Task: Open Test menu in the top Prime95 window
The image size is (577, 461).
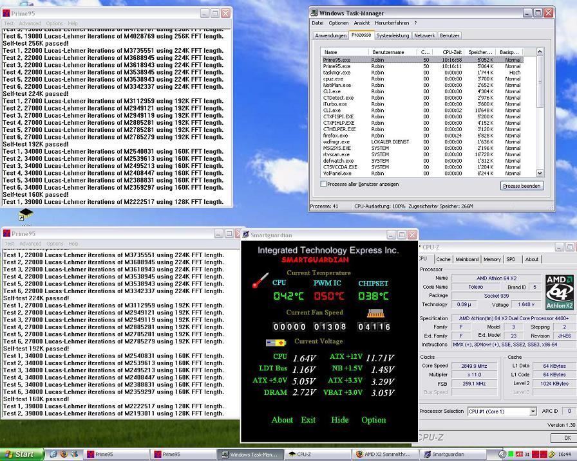Action: 8,24
